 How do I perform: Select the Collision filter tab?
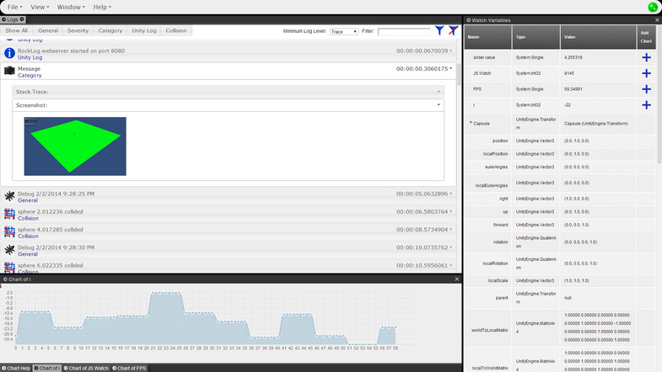pyautogui.click(x=176, y=31)
